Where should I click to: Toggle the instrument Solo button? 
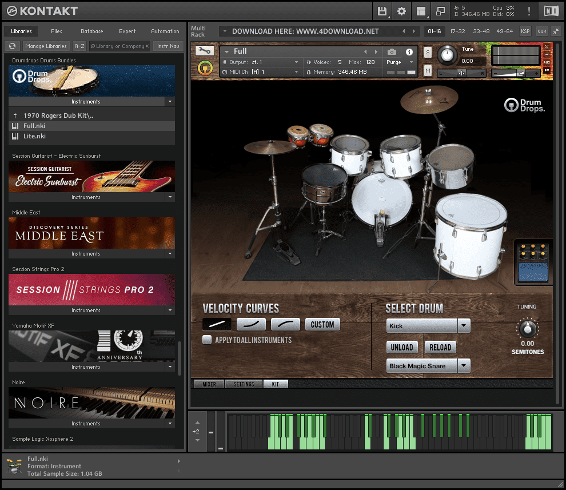(x=428, y=53)
